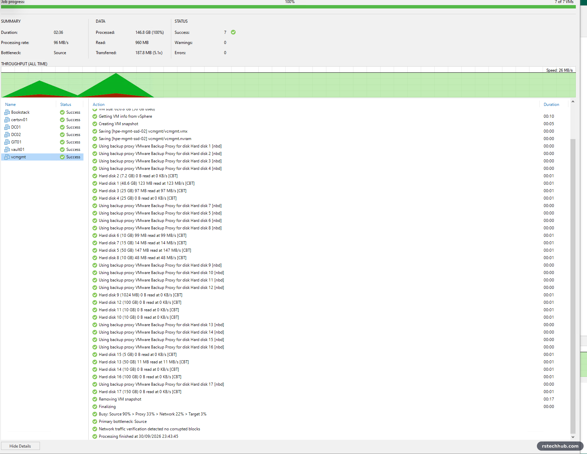Select the vcmgmt row in VM list

point(42,157)
